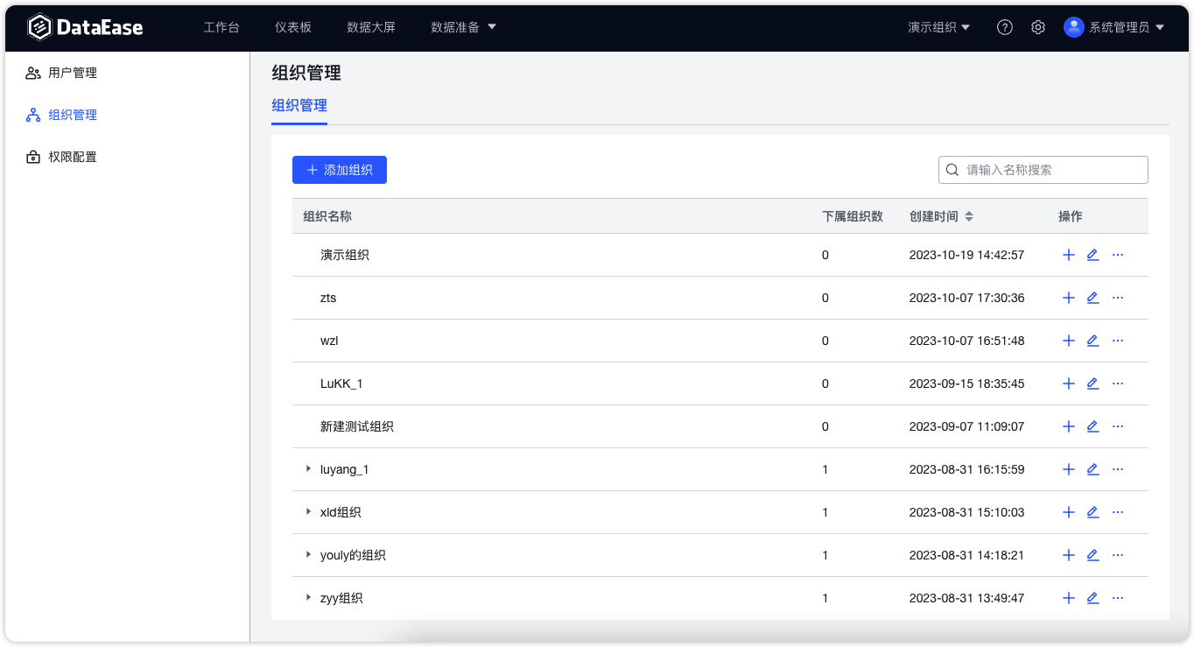Open more options for xld组织
Screen dimensions: 1194x647
tap(1118, 512)
